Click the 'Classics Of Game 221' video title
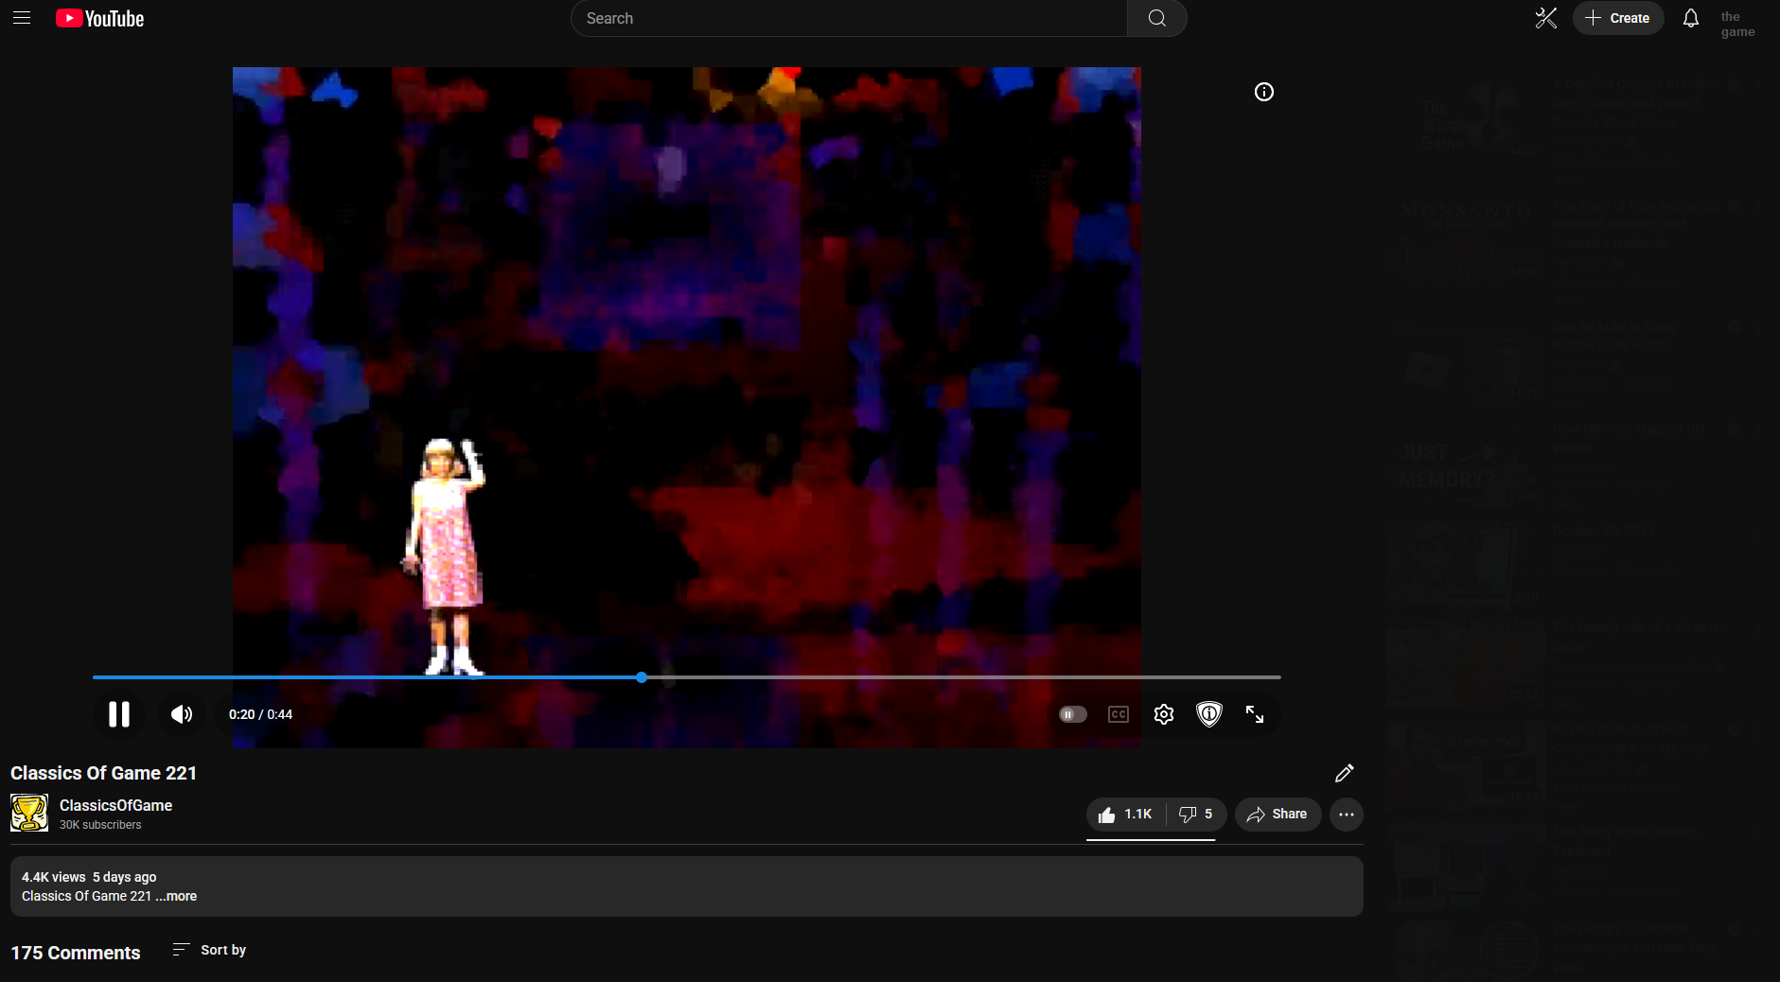 103,773
